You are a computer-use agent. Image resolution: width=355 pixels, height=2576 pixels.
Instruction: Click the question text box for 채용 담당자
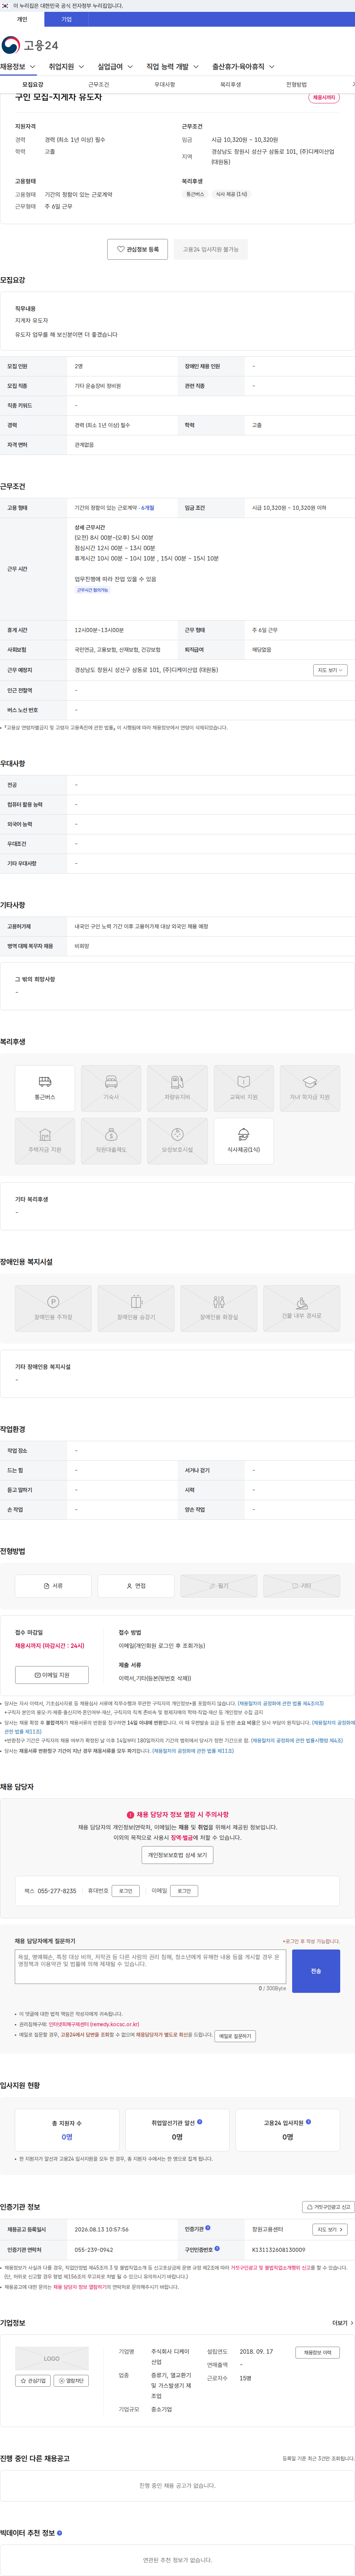(x=151, y=1966)
